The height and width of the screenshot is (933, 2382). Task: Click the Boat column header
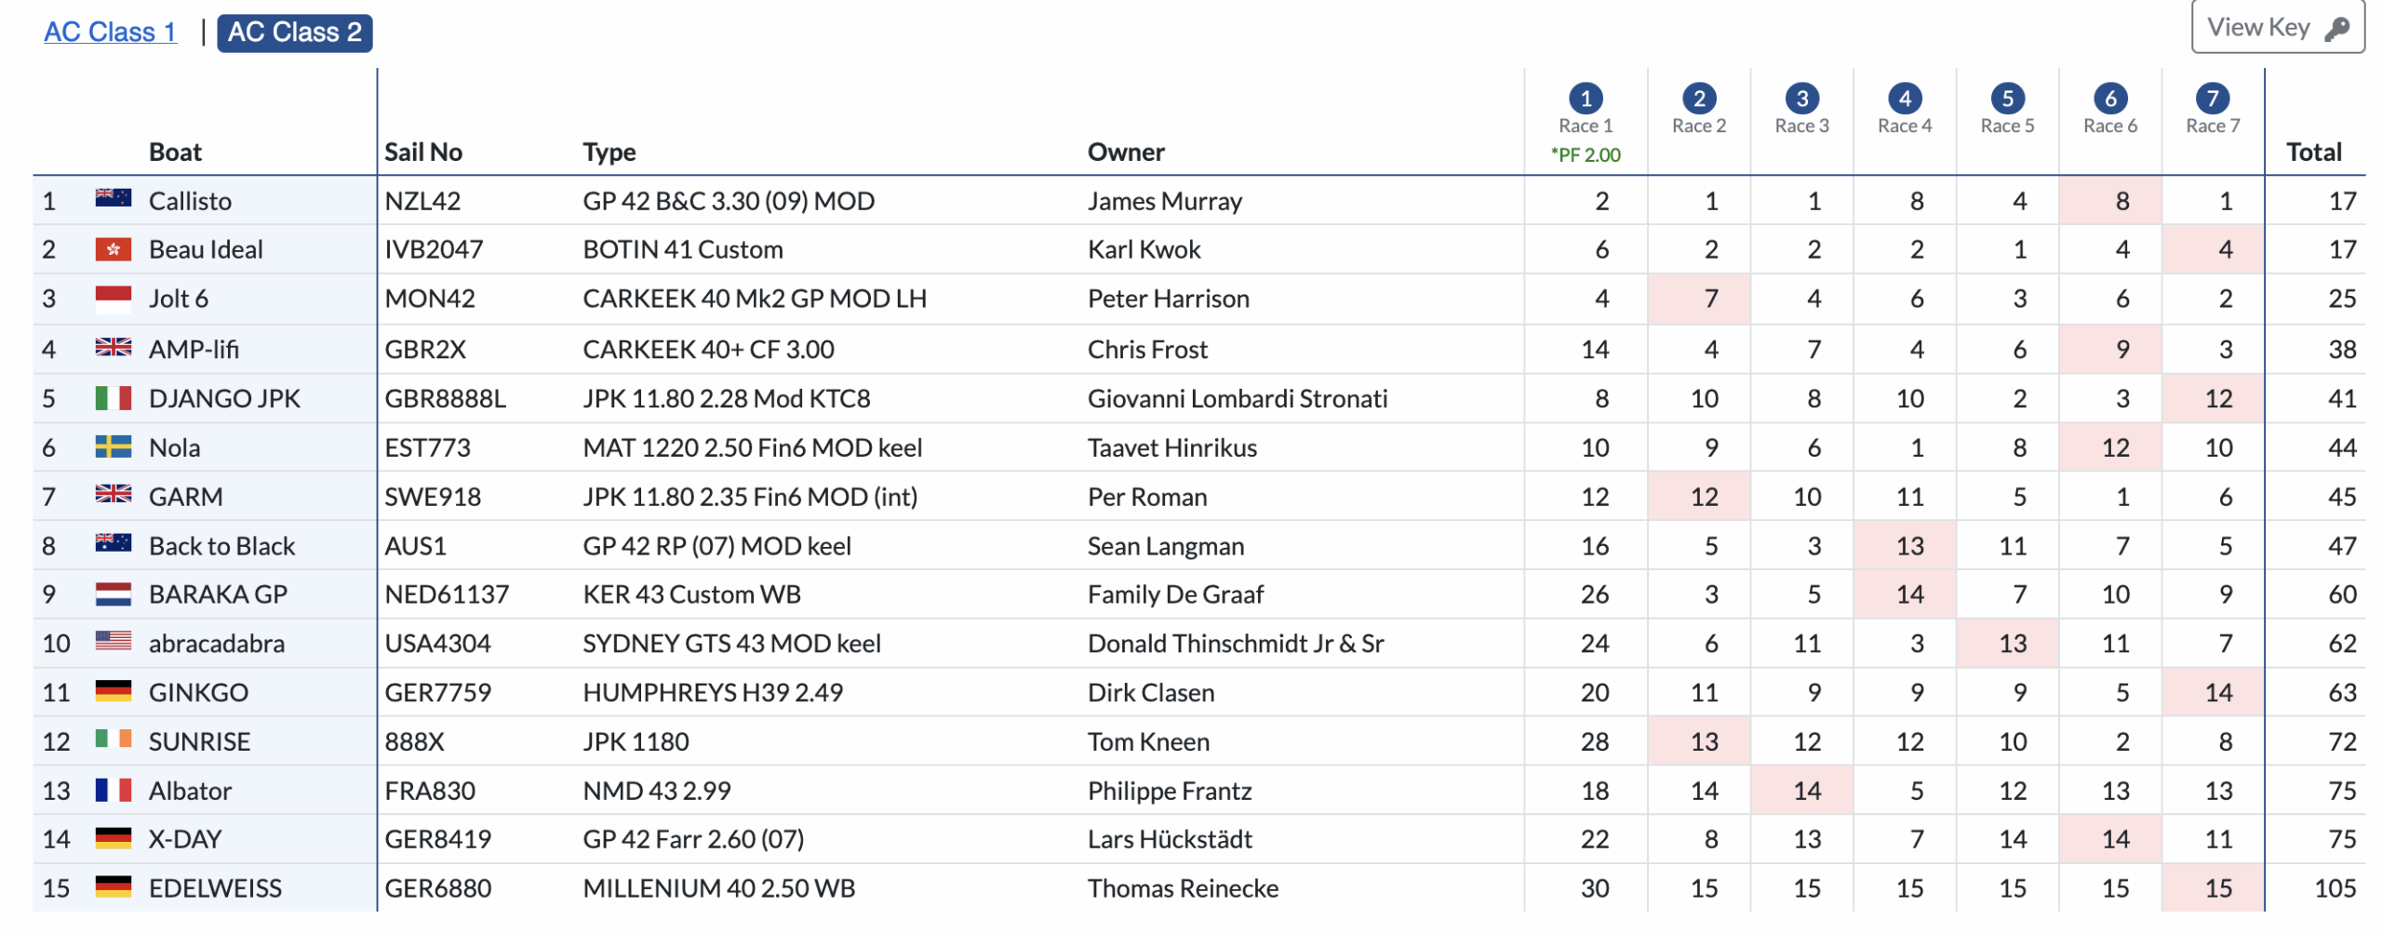(175, 152)
